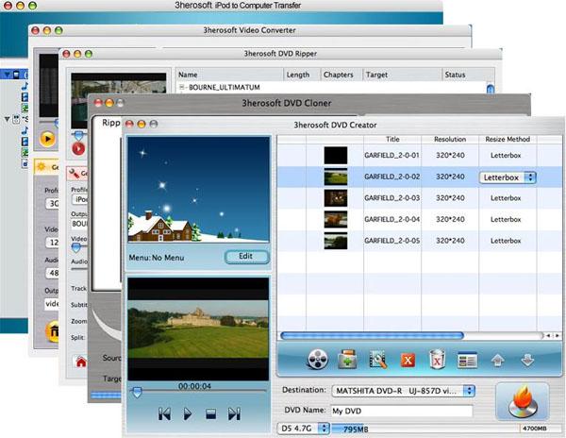Collapse the first device in iPod Transfer tree
The height and width of the screenshot is (438, 566).
(7, 75)
